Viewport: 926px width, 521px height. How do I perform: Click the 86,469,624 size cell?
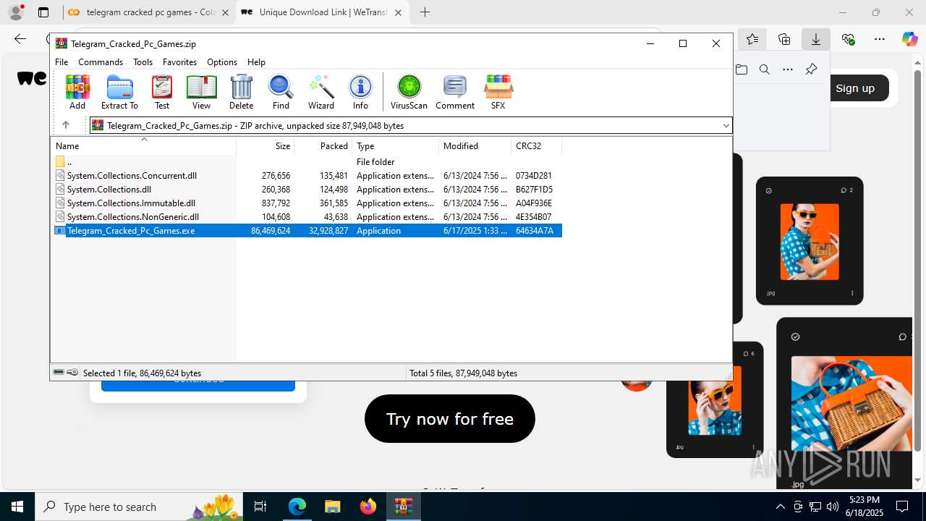coord(271,231)
